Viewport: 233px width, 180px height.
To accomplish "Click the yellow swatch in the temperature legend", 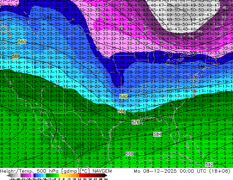I will click(x=60, y=176).
